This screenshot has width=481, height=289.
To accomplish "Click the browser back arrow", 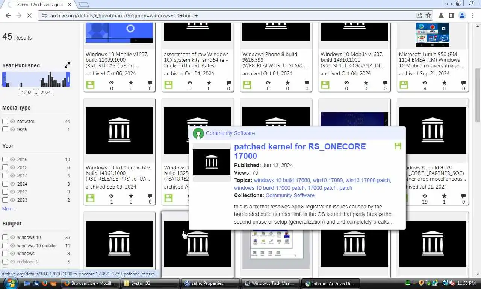I will (8, 15).
